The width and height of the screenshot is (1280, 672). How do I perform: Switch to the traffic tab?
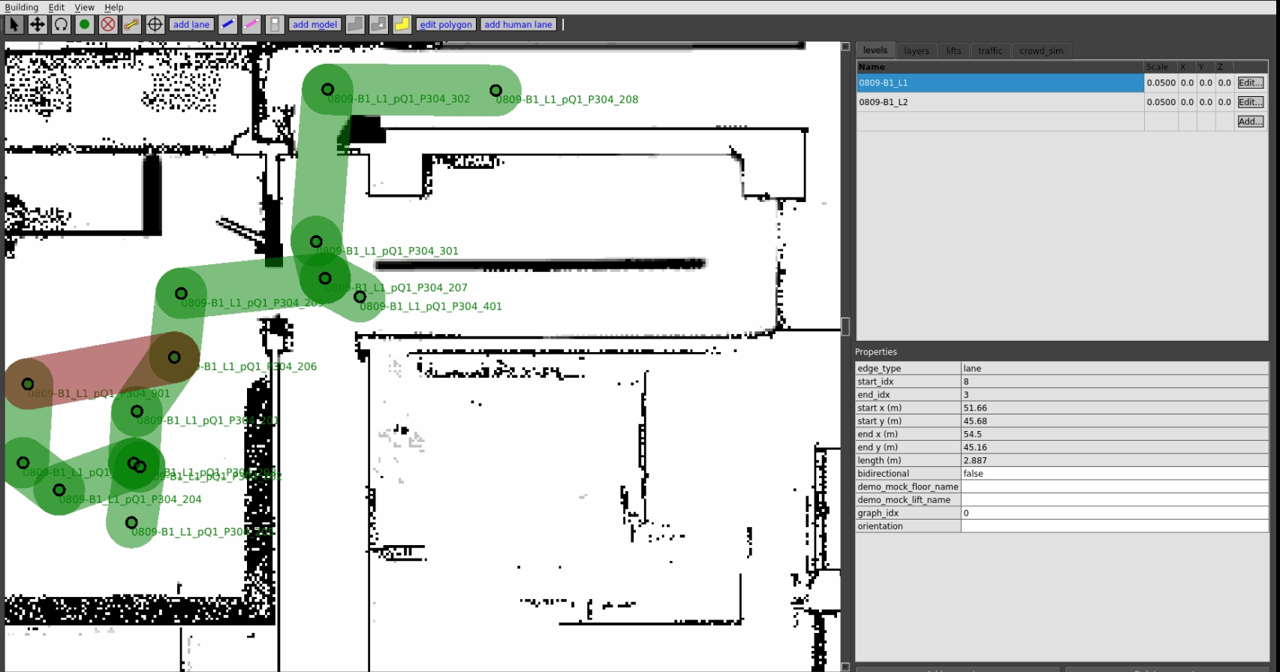[x=989, y=51]
